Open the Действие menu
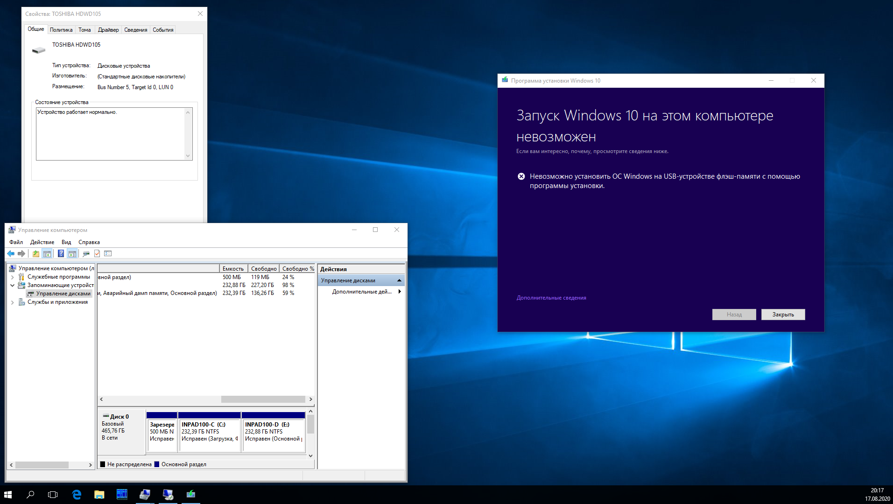 (42, 242)
